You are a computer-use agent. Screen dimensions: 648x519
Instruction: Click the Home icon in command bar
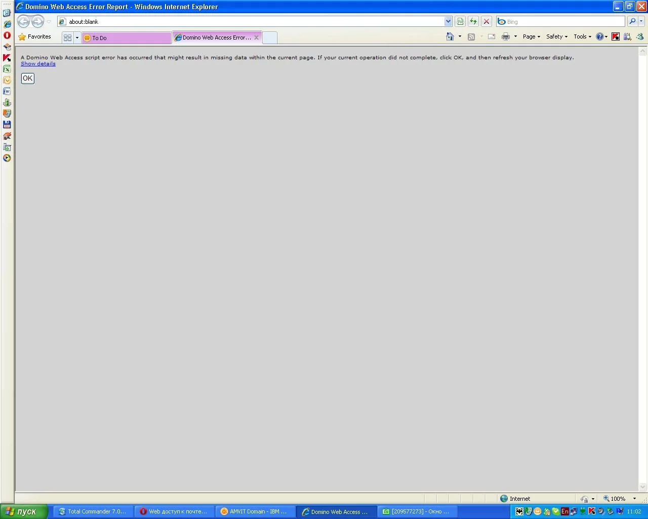450,36
